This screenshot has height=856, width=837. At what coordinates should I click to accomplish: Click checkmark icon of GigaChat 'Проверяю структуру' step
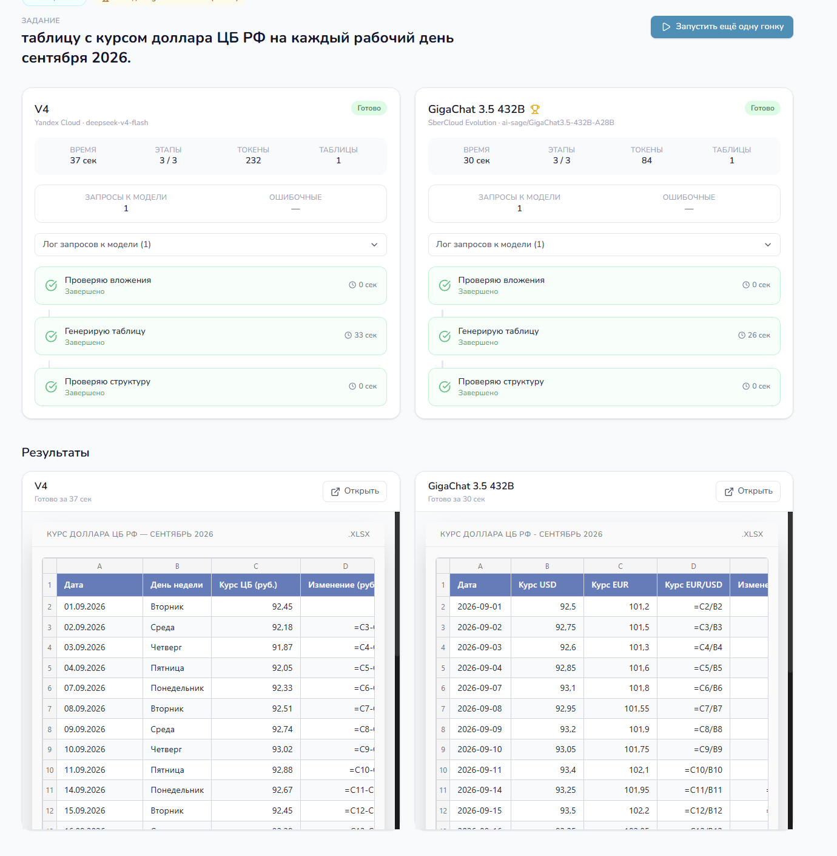[x=445, y=387]
